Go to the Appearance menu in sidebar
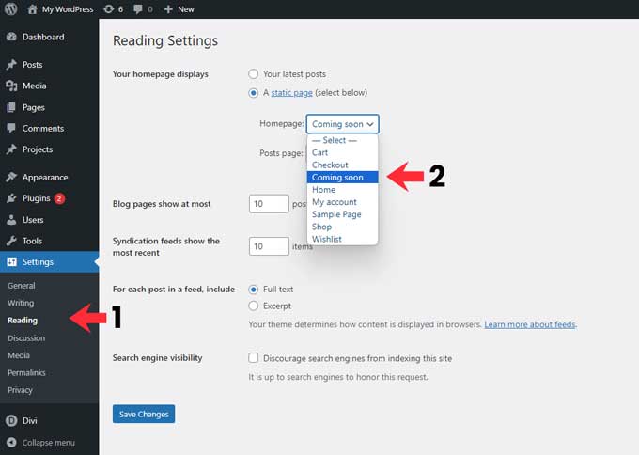 tap(44, 177)
